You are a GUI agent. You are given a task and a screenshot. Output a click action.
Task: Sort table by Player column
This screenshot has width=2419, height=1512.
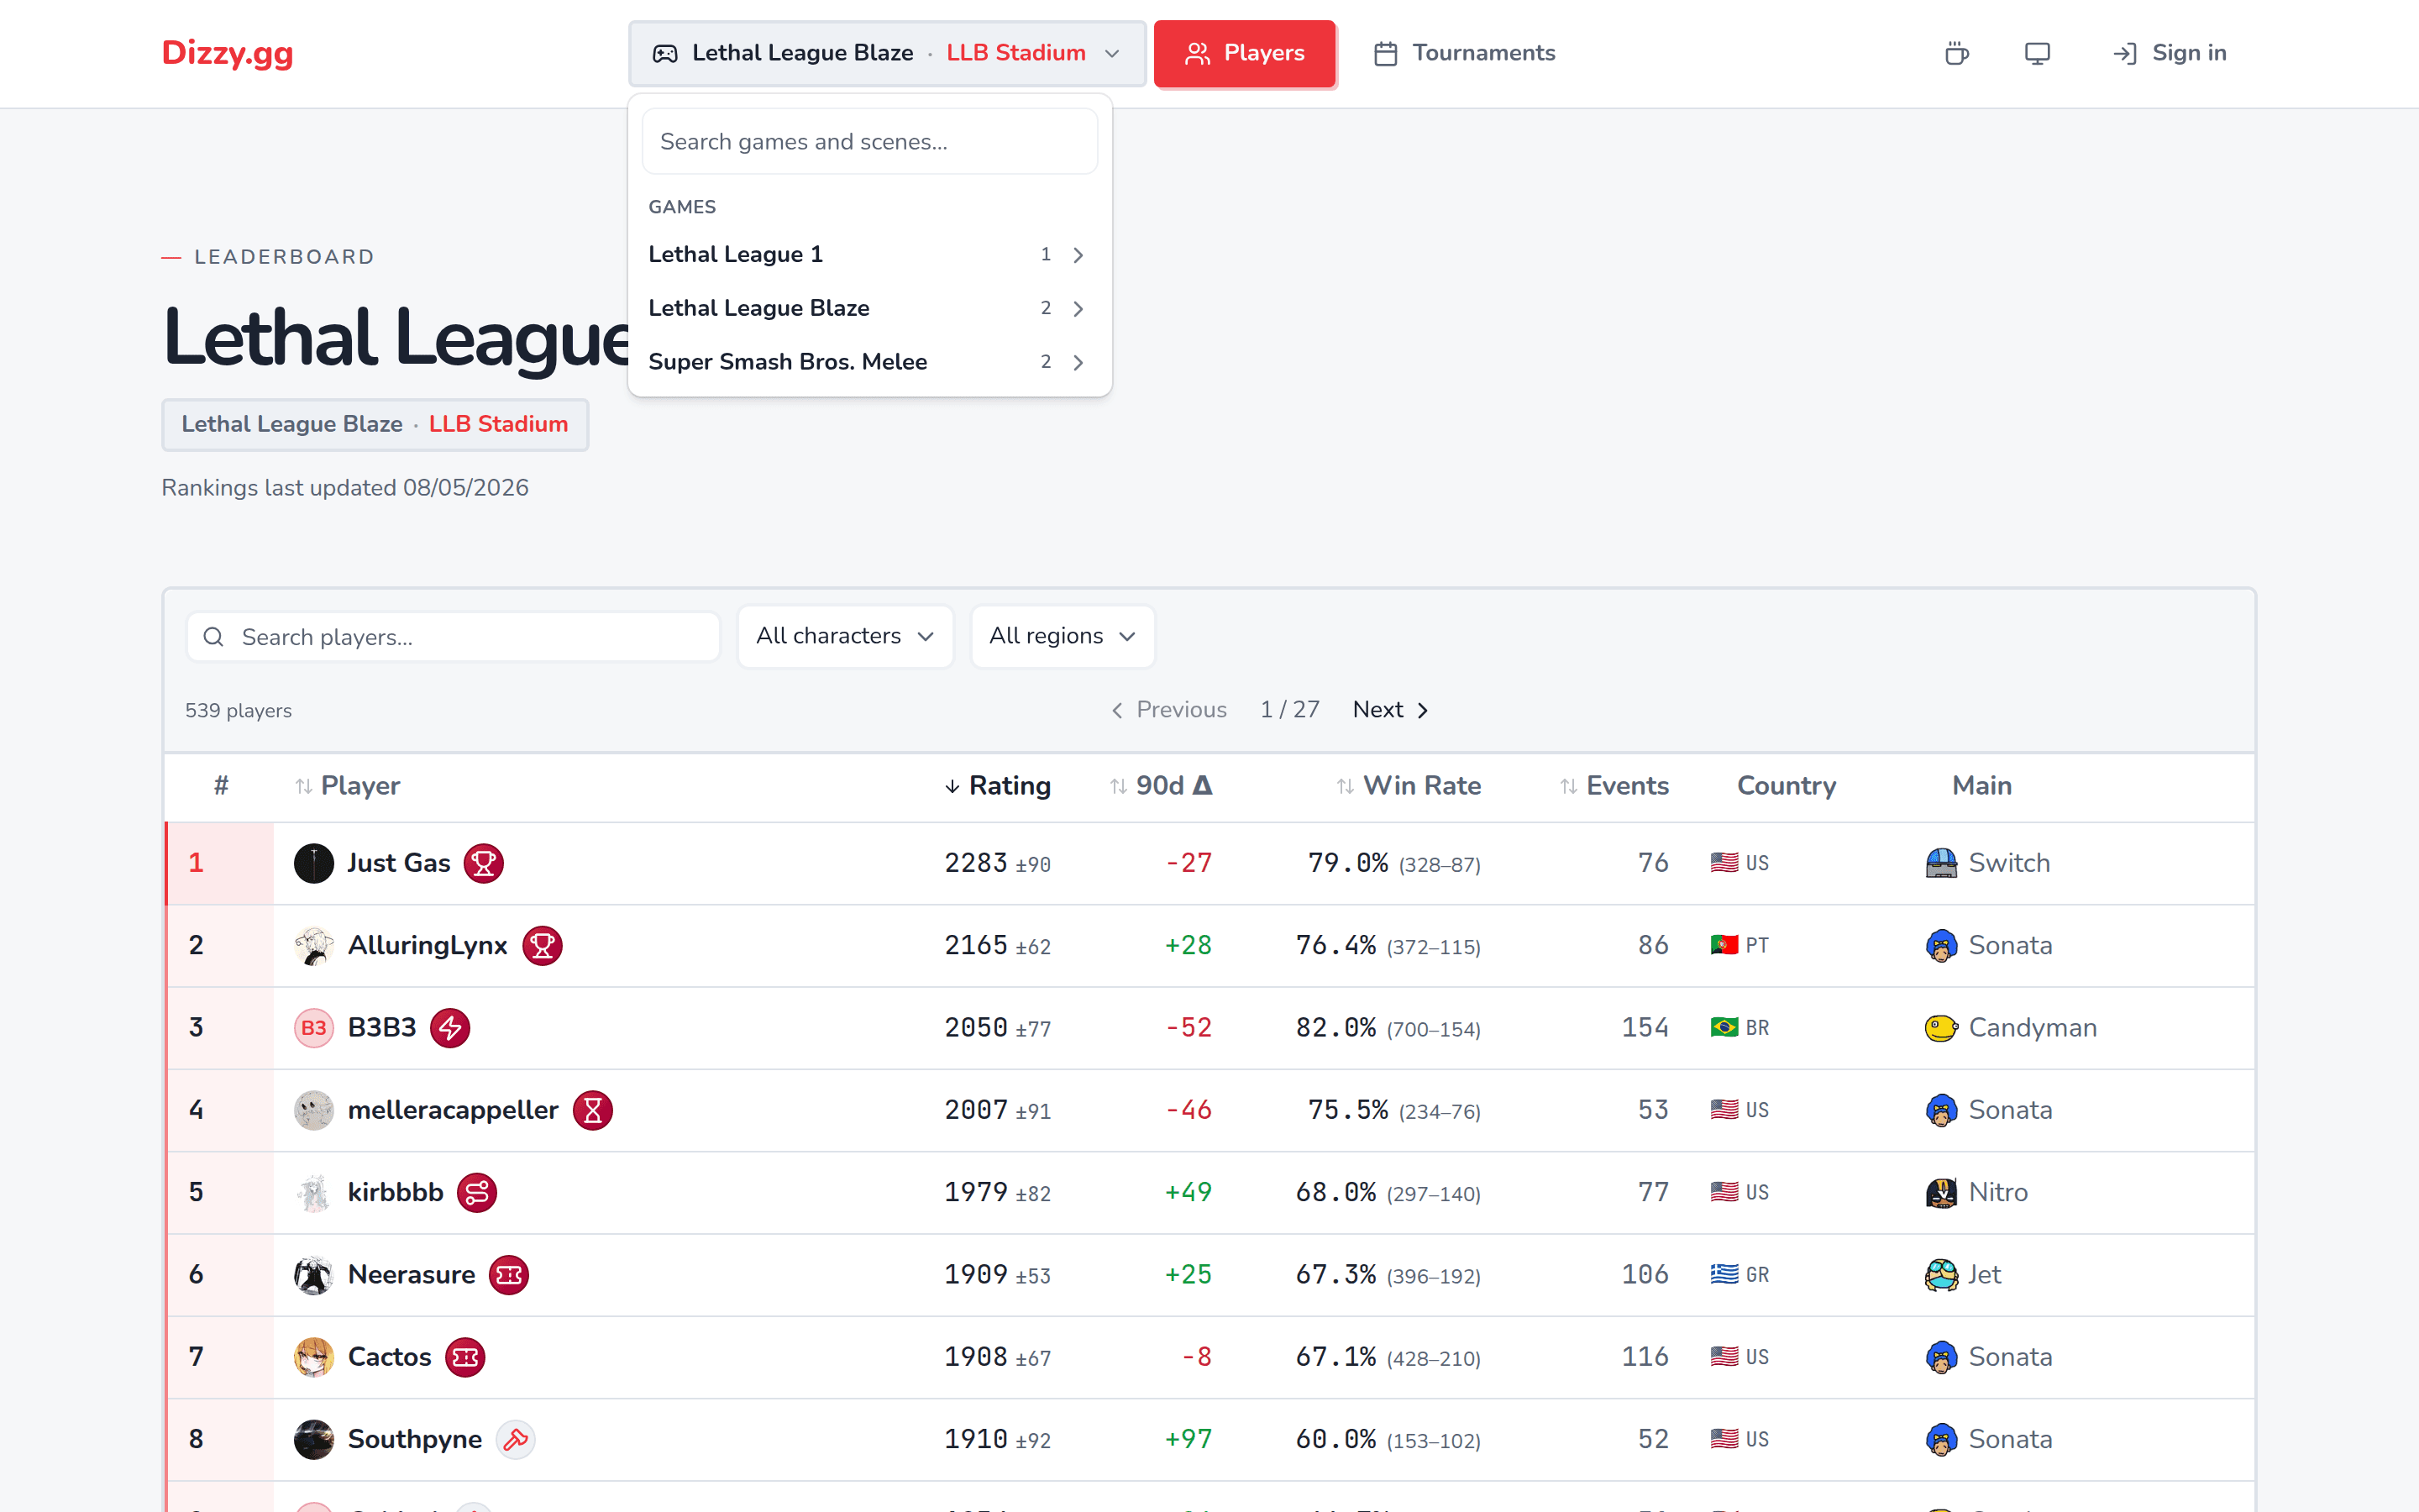click(347, 786)
